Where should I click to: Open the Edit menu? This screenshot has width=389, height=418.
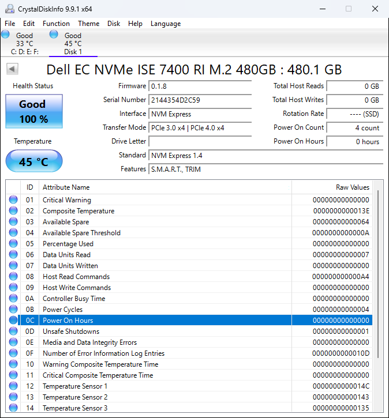point(29,24)
